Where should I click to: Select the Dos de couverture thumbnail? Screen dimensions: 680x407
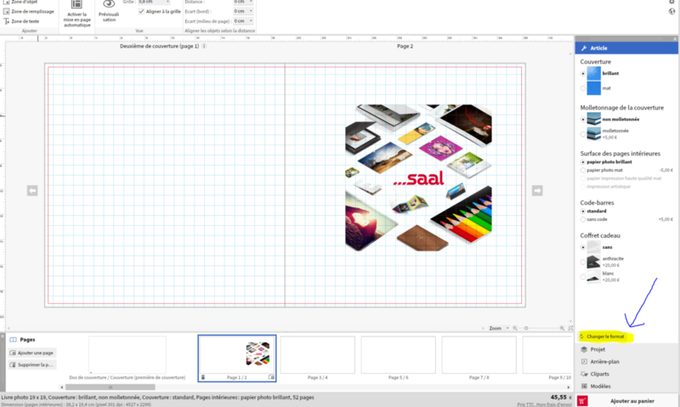(127, 354)
